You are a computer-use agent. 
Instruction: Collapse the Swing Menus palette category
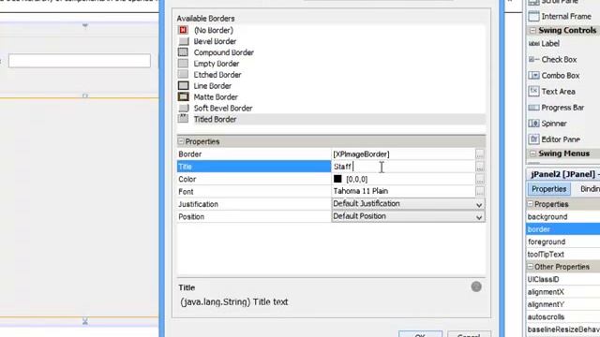tap(532, 154)
